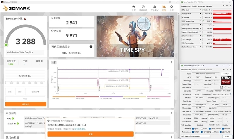234x139 pixels.
Task: Click the refresh icon in sensors GPU-Z window
Action: pos(227,6)
